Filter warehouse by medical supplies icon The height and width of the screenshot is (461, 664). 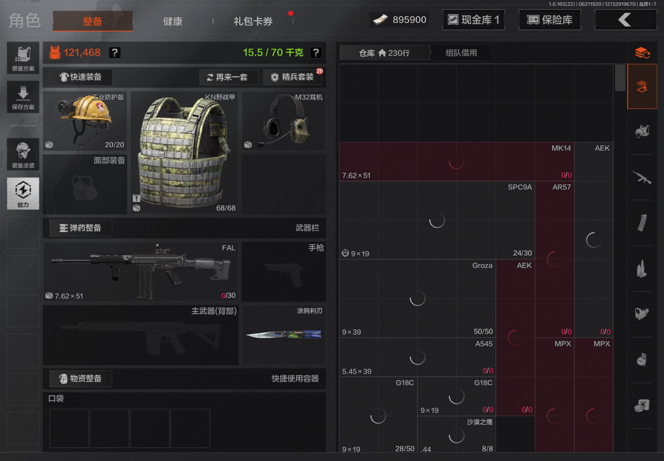pos(642,405)
